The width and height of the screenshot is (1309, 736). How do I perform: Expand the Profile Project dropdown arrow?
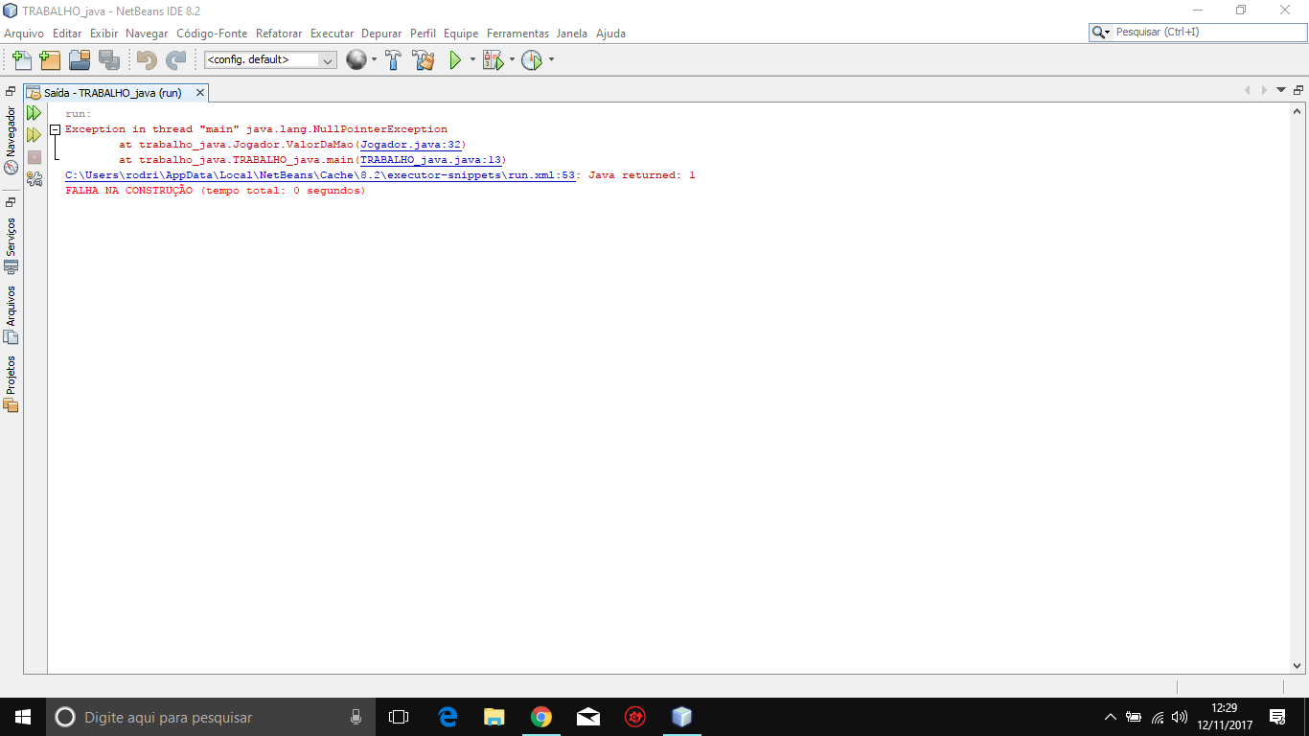pyautogui.click(x=551, y=59)
